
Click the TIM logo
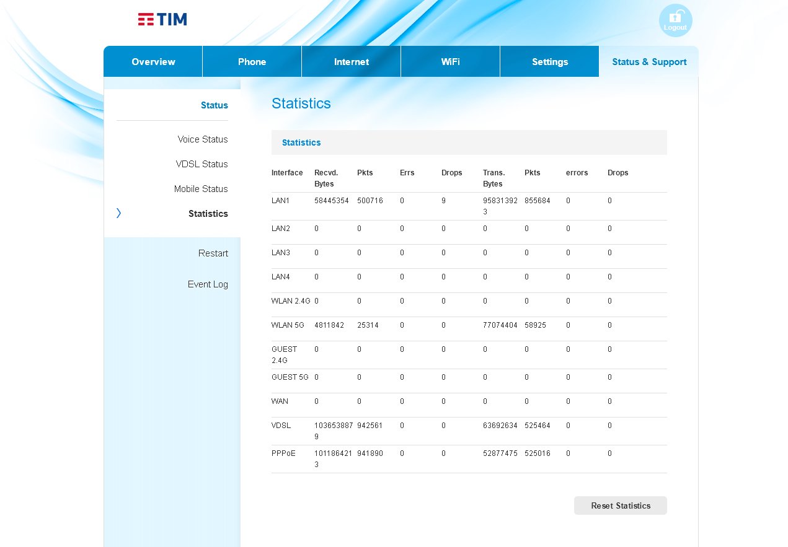coord(162,19)
